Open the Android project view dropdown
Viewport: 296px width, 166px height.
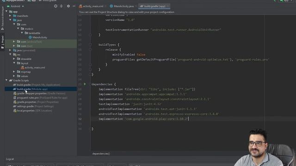[15, 6]
